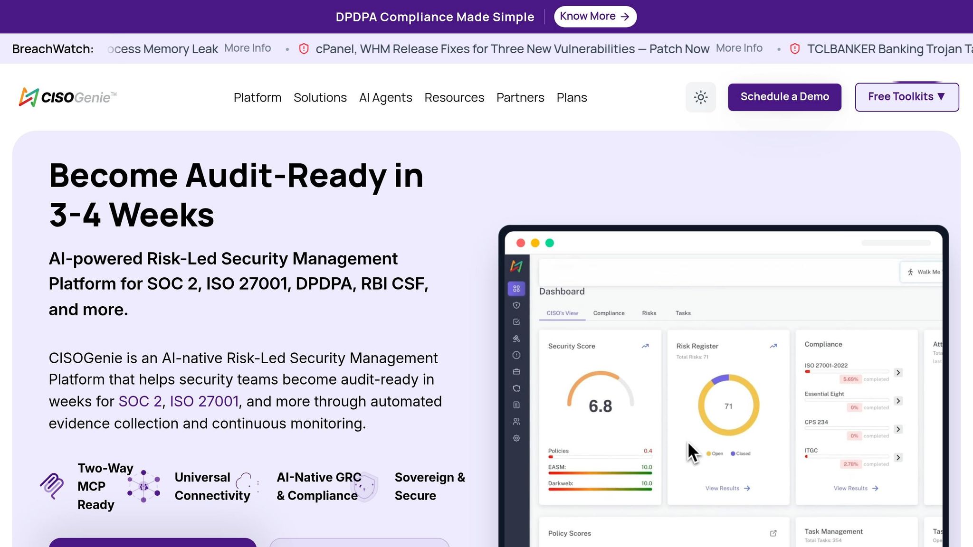The image size is (973, 547).
Task: Click the Open legend item under risk chart
Action: click(x=715, y=454)
